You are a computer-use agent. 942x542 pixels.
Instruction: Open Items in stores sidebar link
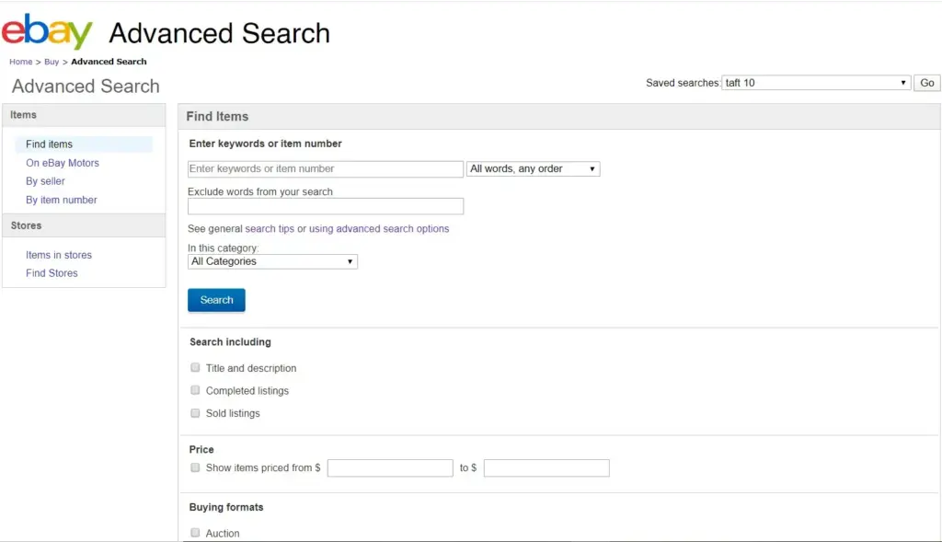(x=59, y=255)
